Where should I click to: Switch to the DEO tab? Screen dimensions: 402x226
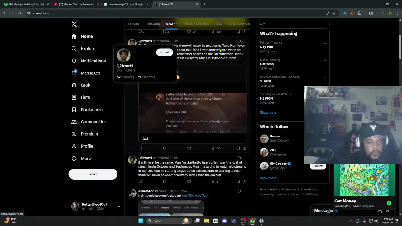tap(219, 24)
